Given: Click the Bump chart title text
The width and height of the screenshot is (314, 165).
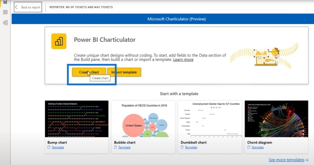Looking at the screenshot, I should [x=57, y=142].
